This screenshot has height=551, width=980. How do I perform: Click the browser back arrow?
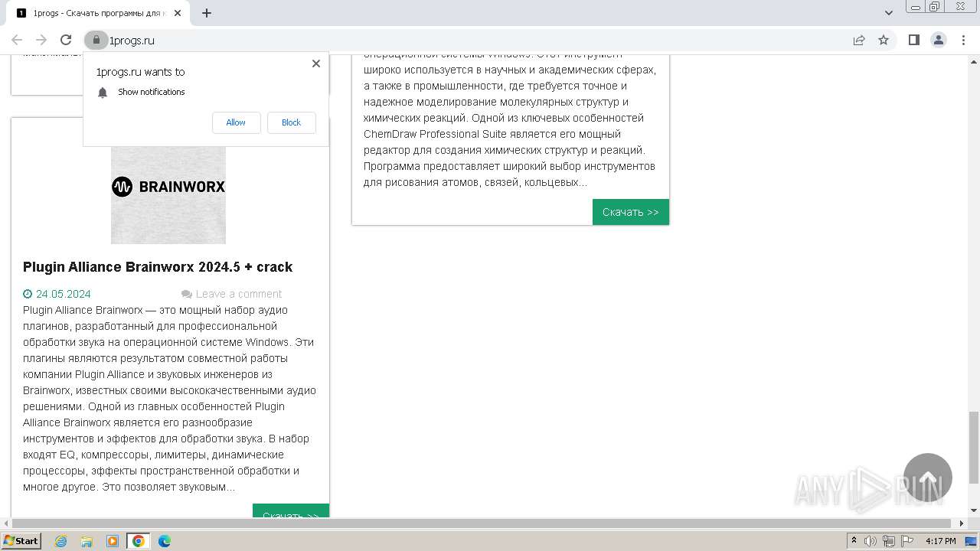click(x=17, y=40)
